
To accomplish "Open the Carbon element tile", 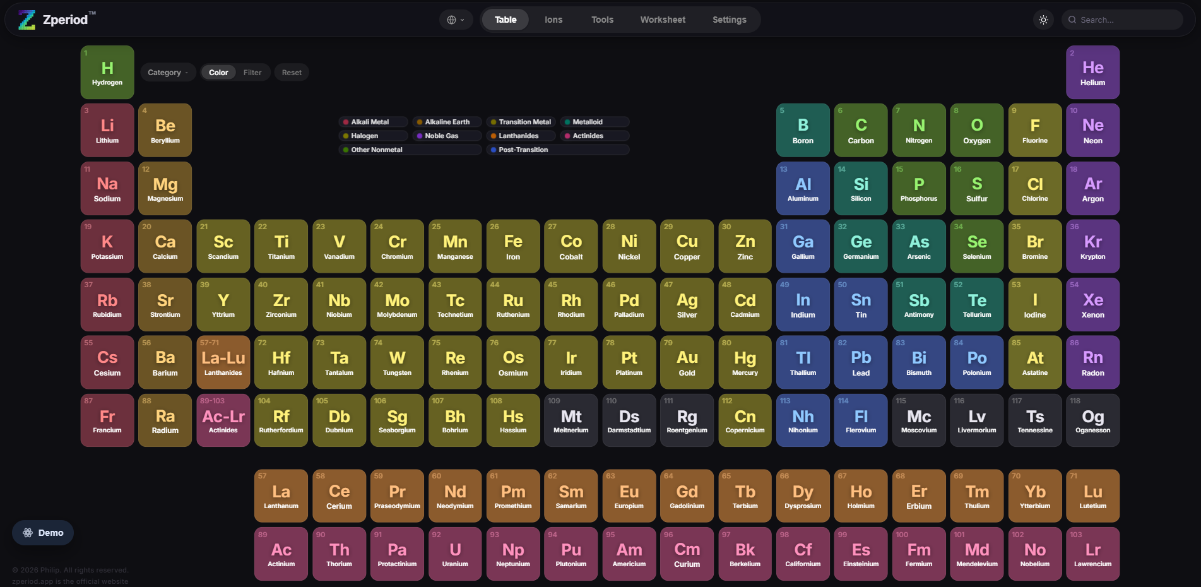I will 861,130.
